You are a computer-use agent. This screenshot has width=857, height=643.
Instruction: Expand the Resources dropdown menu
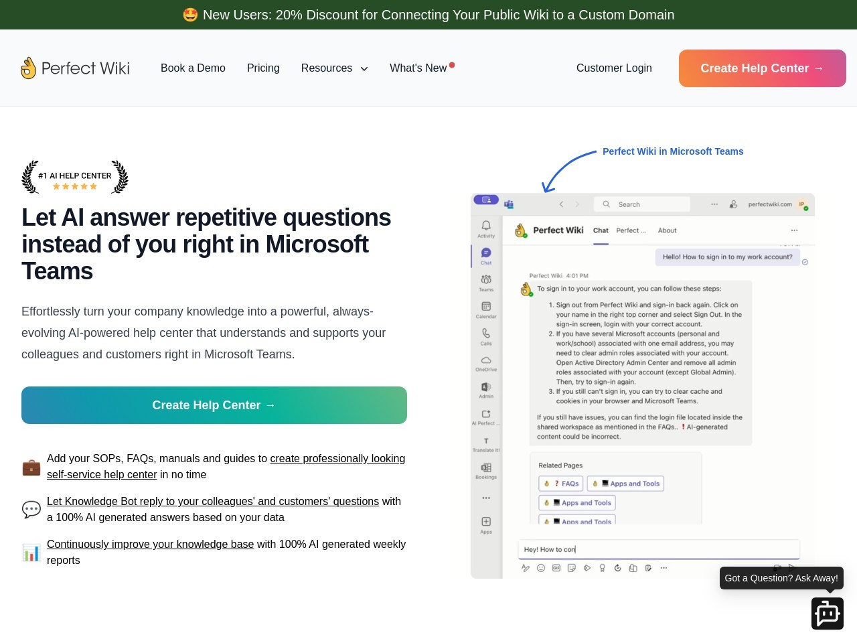(335, 68)
